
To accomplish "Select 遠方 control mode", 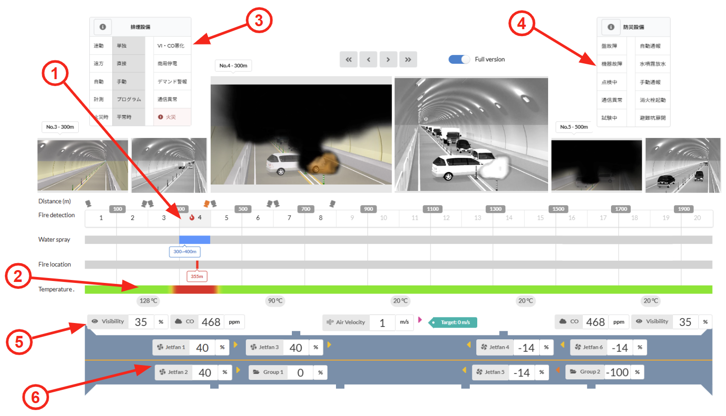I will coord(101,64).
